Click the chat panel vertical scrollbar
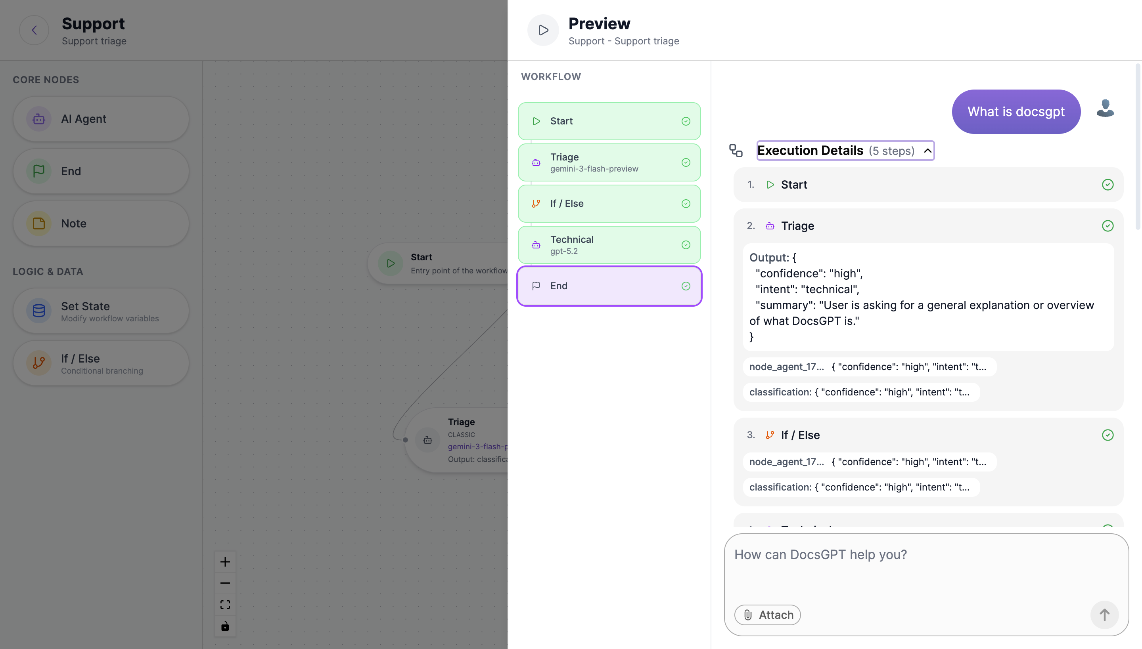This screenshot has height=649, width=1142. (1138, 147)
